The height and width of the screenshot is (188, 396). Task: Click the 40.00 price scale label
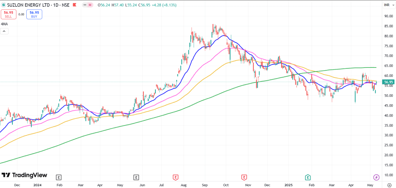(x=388, y=115)
